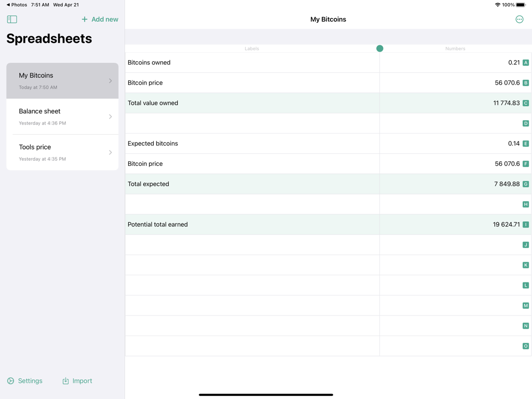Click the Settings gear icon

coord(11,381)
